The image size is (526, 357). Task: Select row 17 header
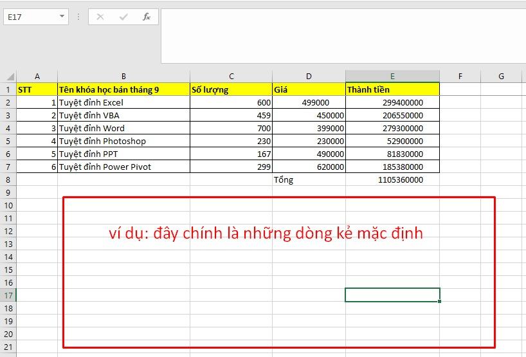8,295
